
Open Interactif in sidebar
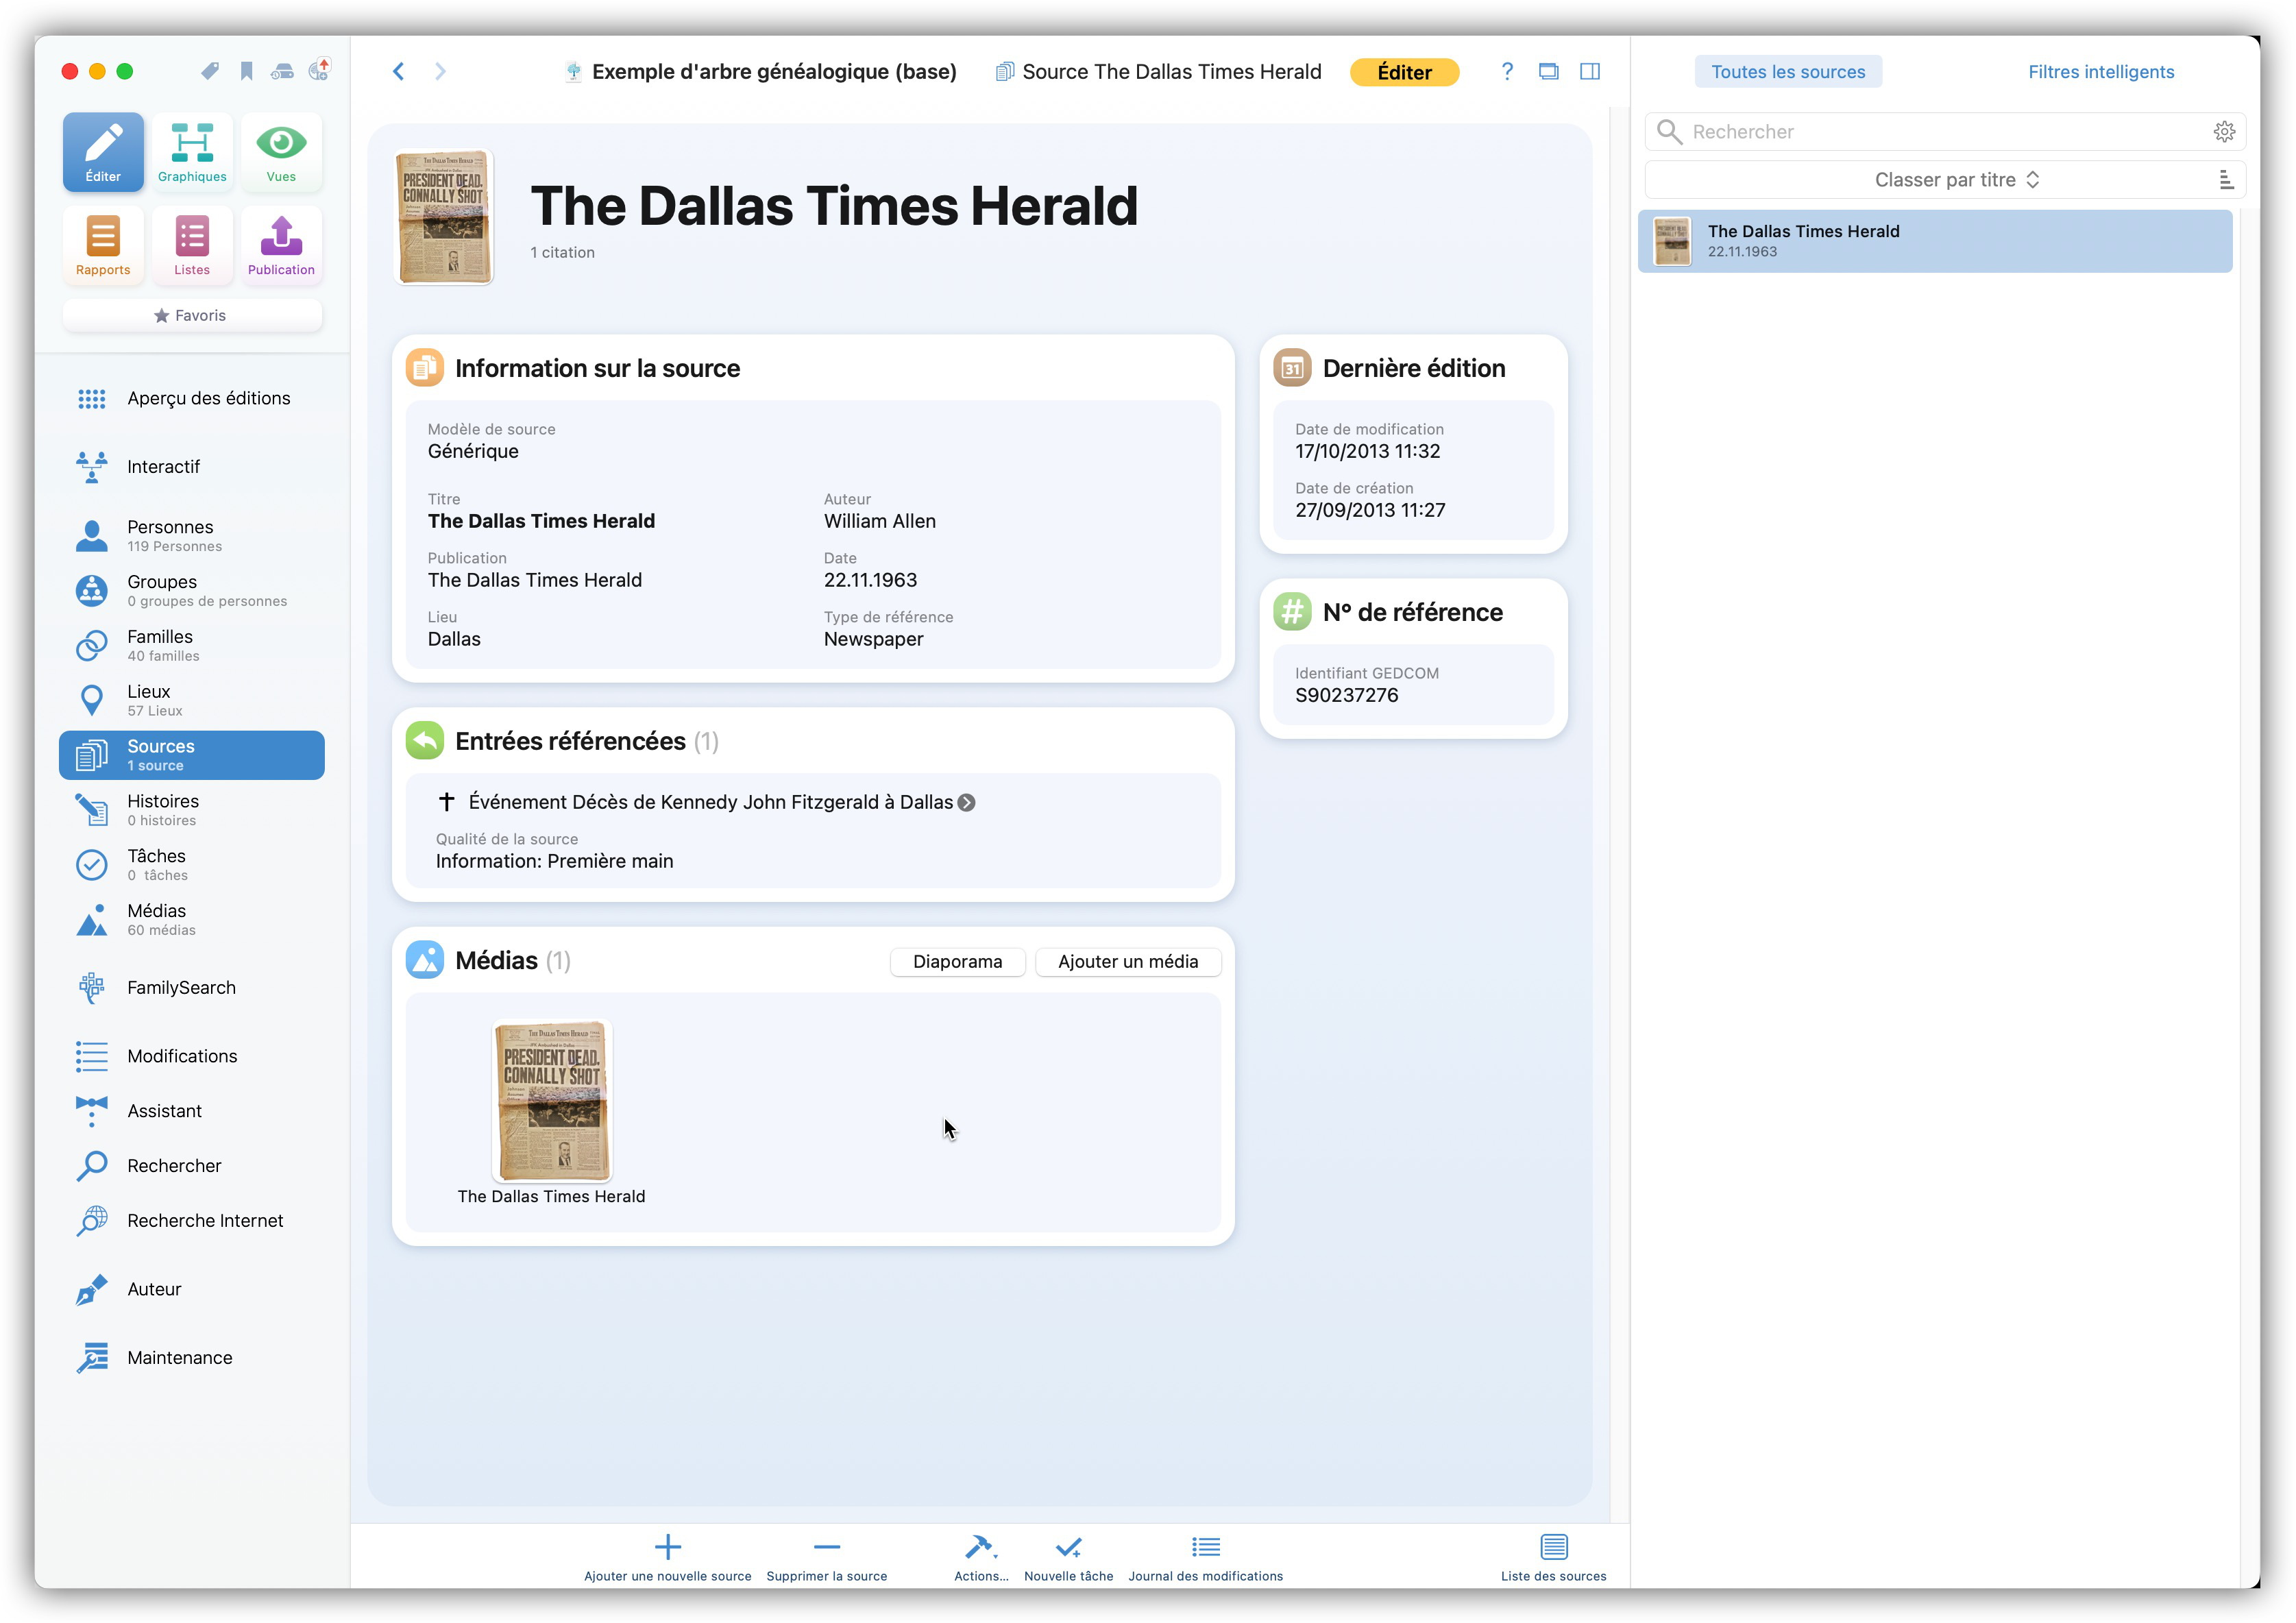click(x=192, y=467)
